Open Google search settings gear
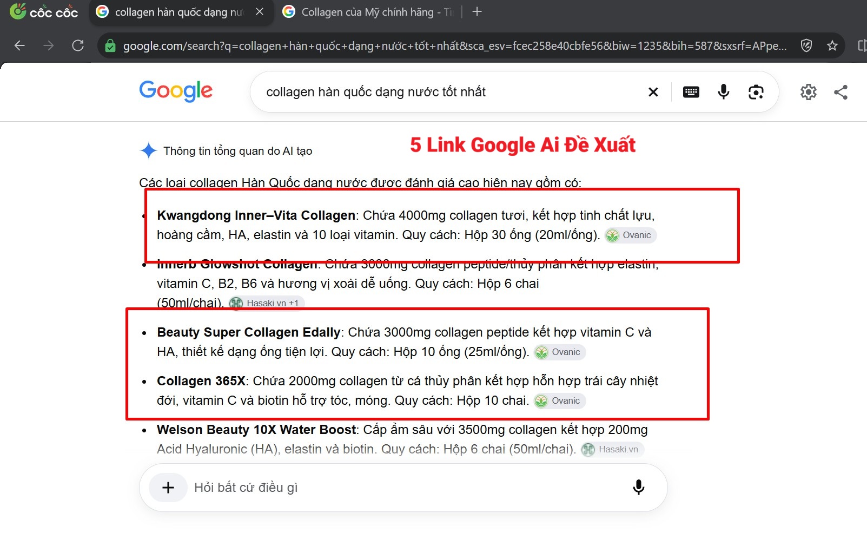The height and width of the screenshot is (539, 867). click(809, 92)
